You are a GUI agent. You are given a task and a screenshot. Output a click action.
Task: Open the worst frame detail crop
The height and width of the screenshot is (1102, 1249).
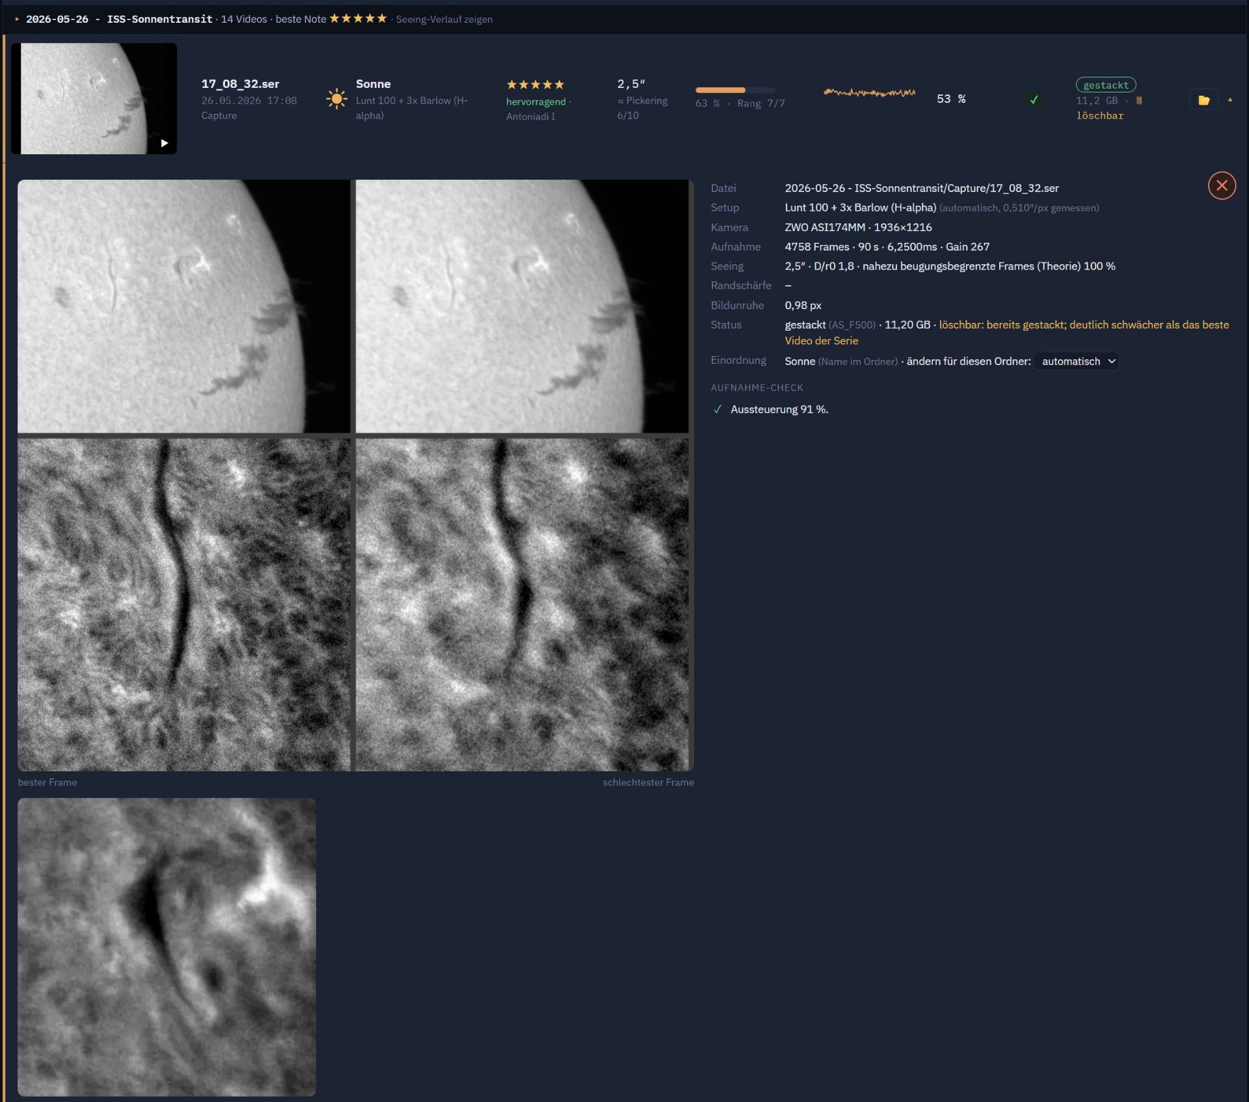coord(522,605)
